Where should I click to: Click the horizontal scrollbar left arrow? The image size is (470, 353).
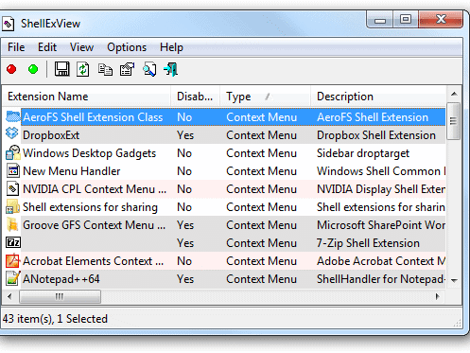point(9,296)
